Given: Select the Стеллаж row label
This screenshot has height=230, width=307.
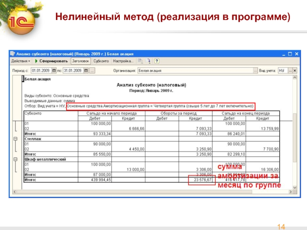Looking at the screenshot, I should coord(33,139).
